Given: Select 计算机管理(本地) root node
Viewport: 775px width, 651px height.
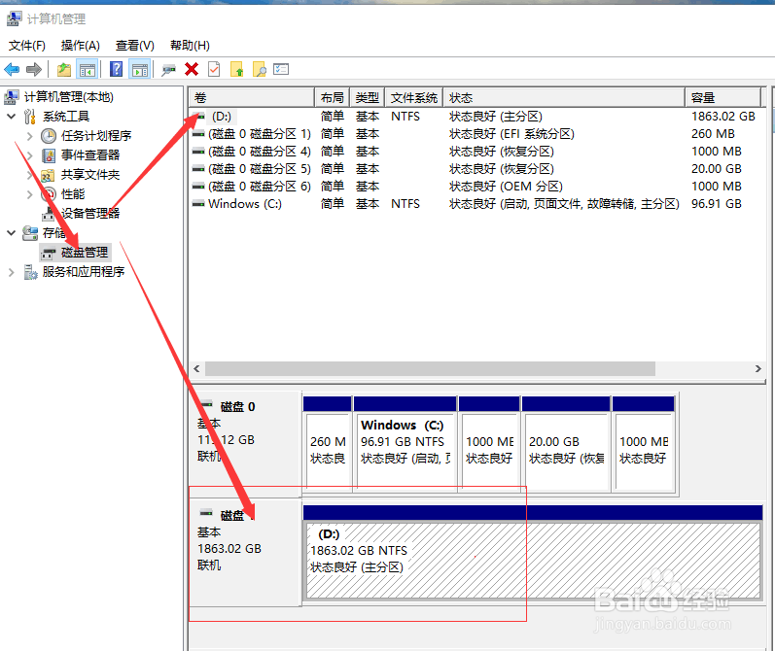Looking at the screenshot, I should [x=69, y=97].
